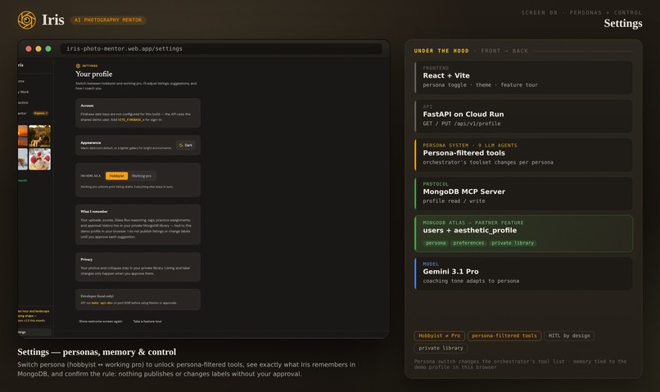Click the Iris aperture logo icon
The image size is (660, 392).
tap(27, 20)
